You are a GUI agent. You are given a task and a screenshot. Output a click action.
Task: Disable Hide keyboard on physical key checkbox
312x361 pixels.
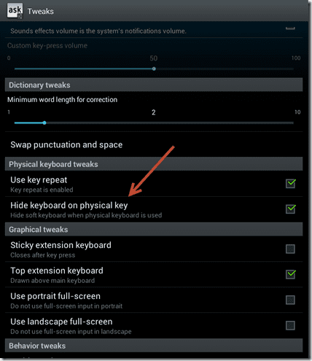(x=290, y=209)
